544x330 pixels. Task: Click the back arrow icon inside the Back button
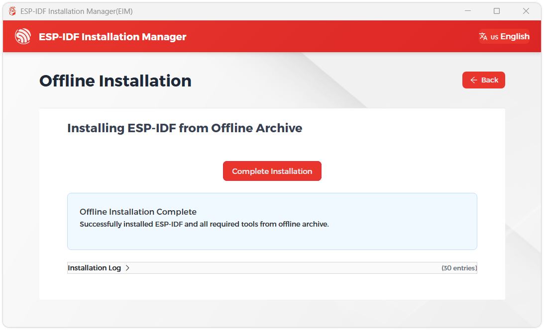473,80
